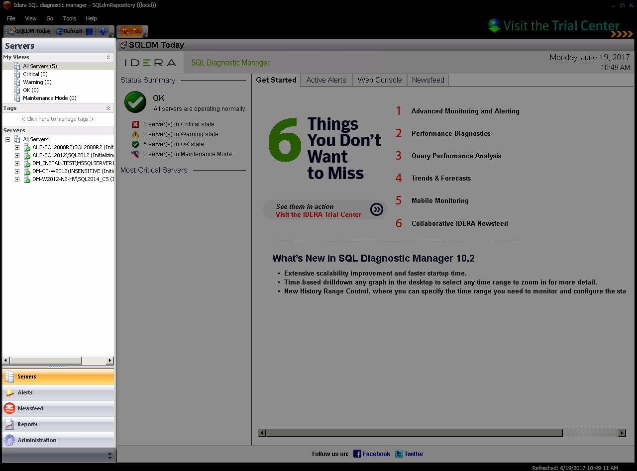Switch to the main Newsfeed tab
Image resolution: width=637 pixels, height=471 pixels.
click(x=428, y=80)
